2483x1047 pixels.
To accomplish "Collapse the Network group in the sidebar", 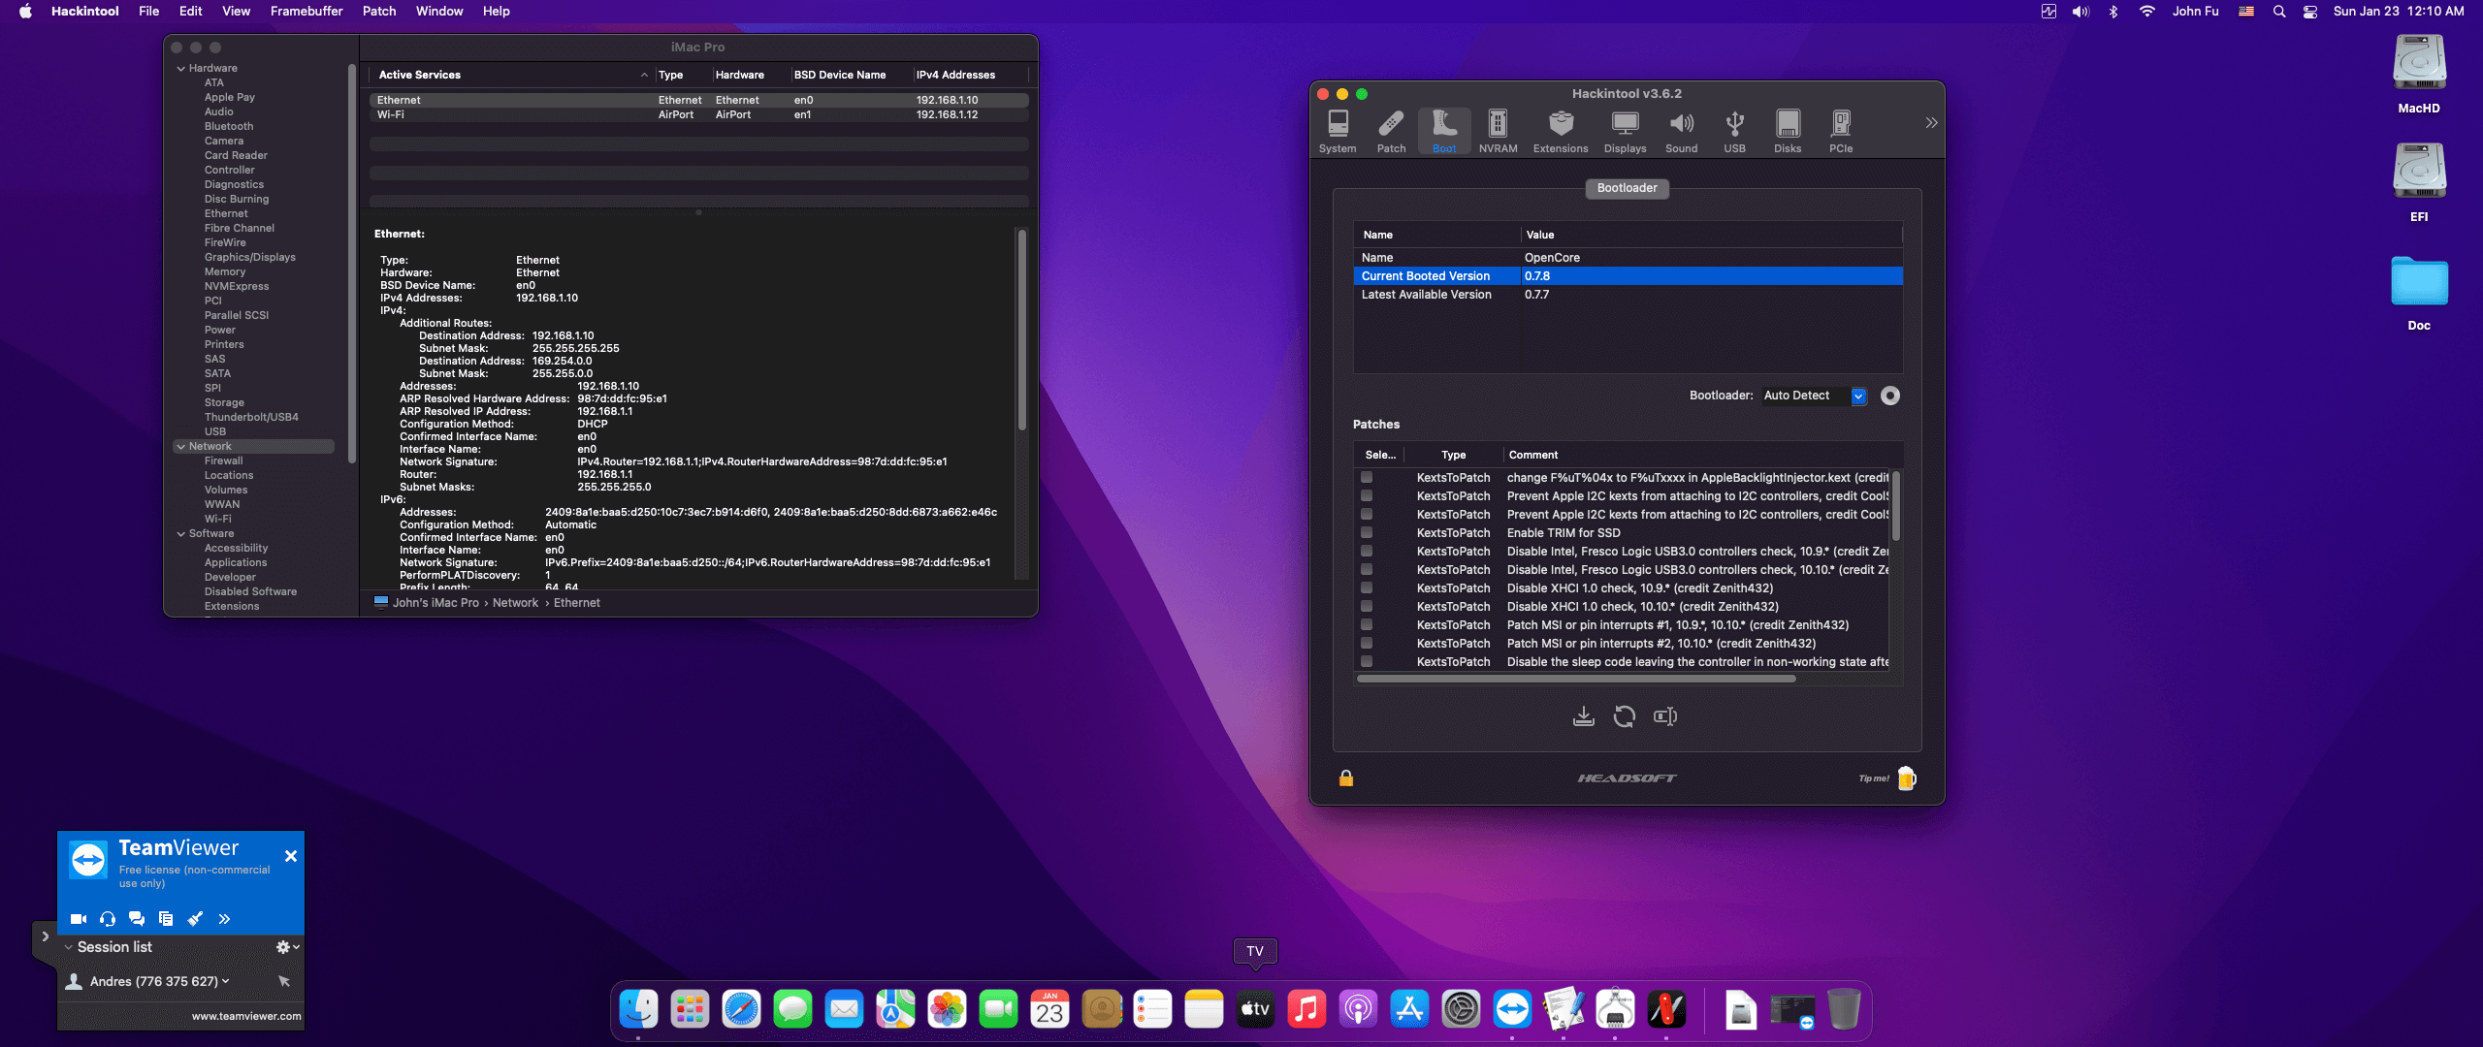I will [181, 446].
